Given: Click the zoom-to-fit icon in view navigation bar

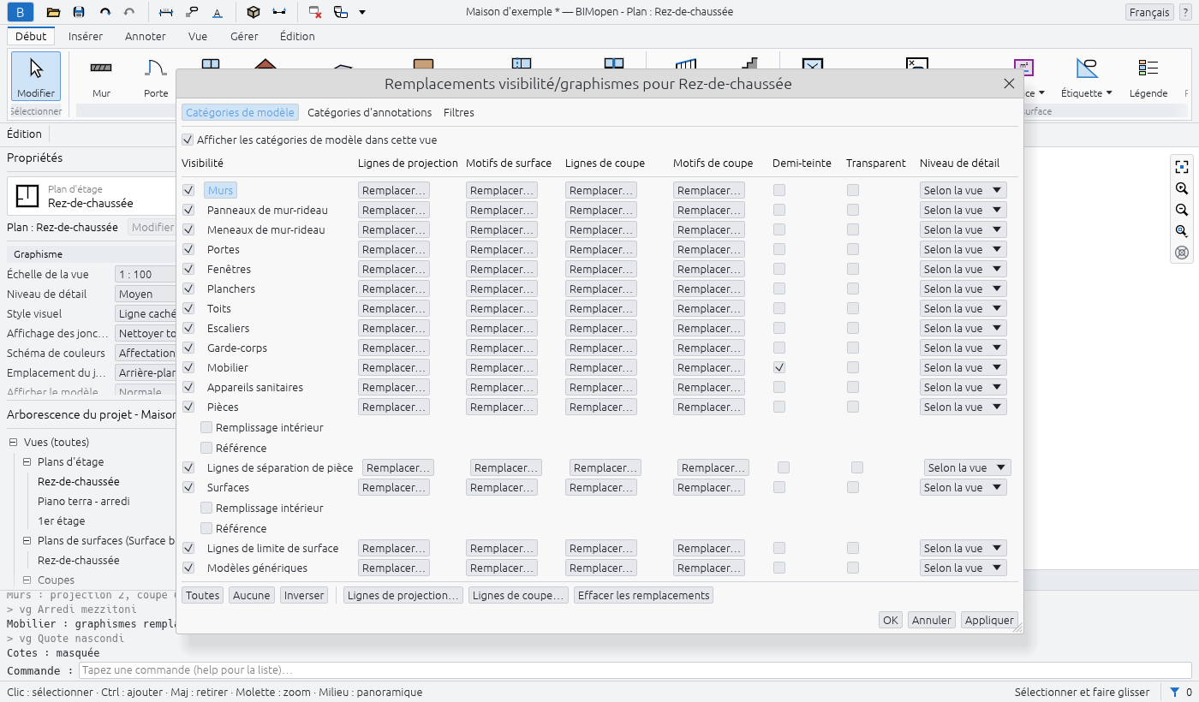Looking at the screenshot, I should (x=1182, y=167).
